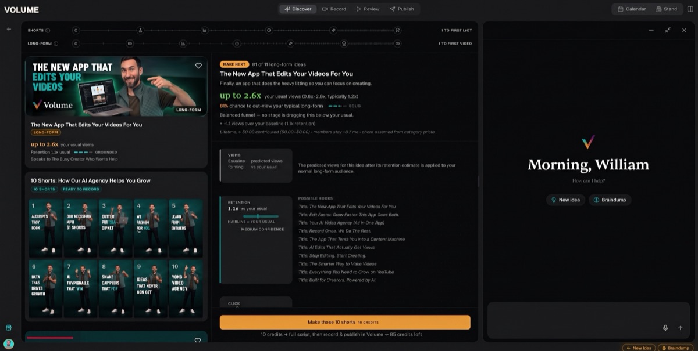The height and width of the screenshot is (351, 698).
Task: Click the '1 TO FIRST VIDEO' label
Action: pos(455,44)
